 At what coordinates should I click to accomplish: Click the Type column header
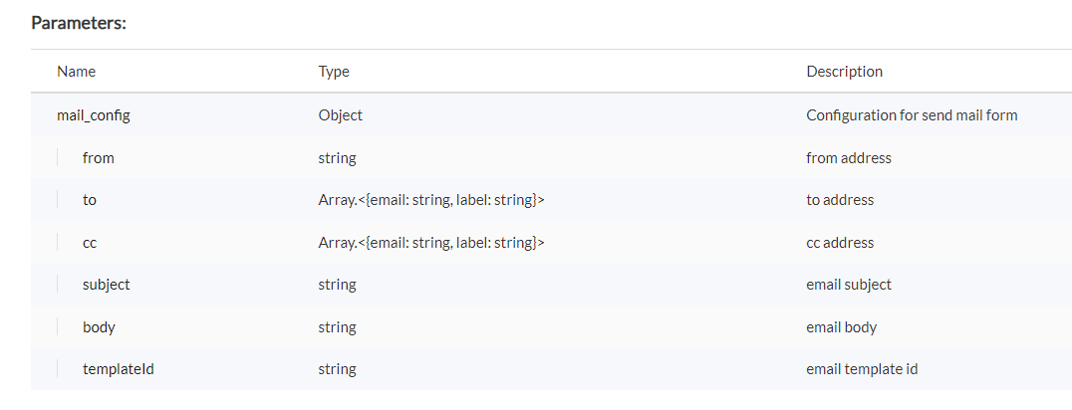click(x=334, y=72)
